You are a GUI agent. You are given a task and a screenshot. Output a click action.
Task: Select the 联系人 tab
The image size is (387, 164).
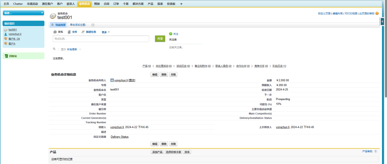click(71, 4)
